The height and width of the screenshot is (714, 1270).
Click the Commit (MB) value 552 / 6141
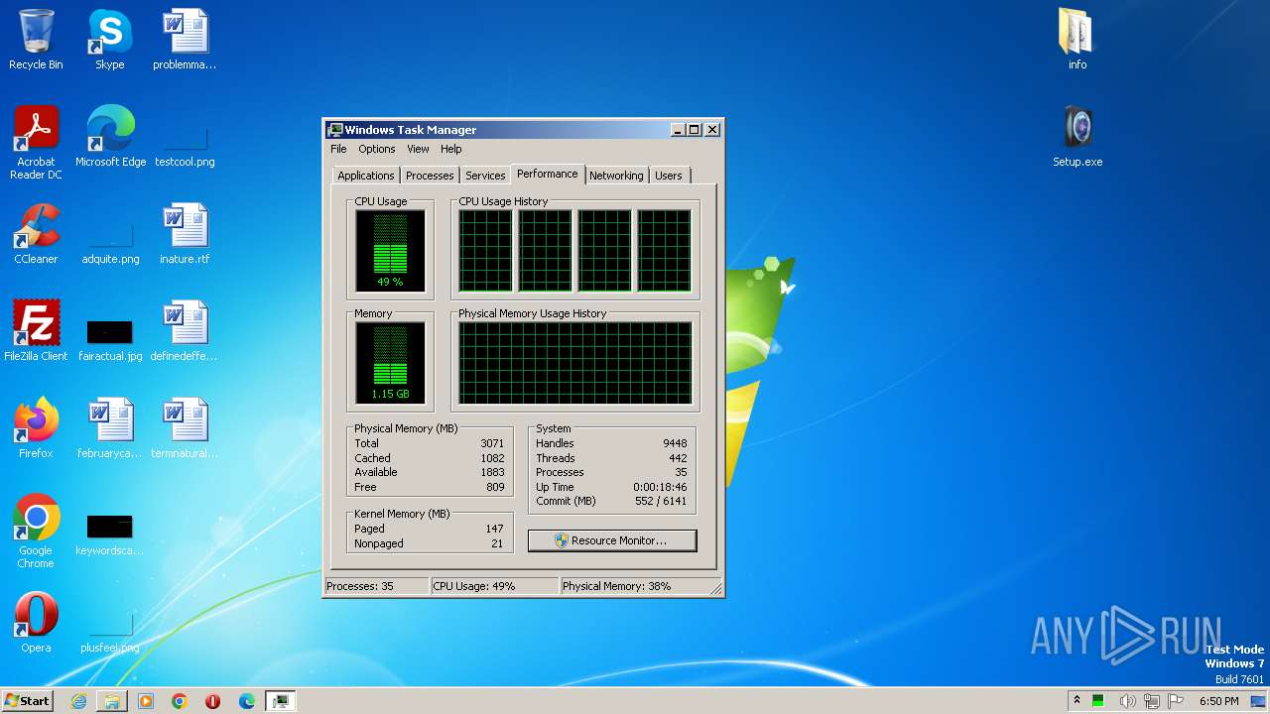[662, 501]
